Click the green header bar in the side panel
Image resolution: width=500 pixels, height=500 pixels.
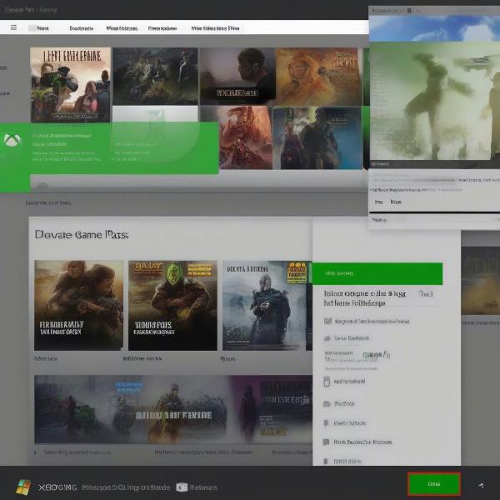(377, 273)
